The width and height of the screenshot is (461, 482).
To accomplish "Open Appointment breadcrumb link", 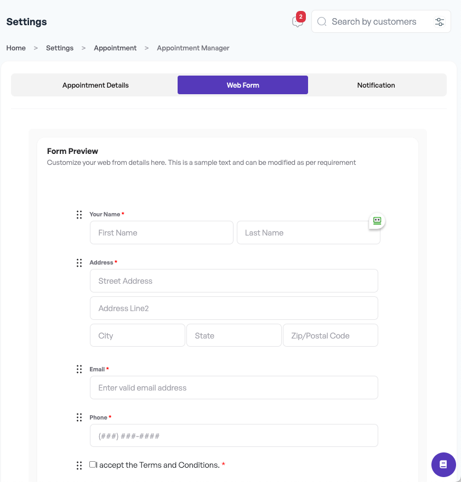I will (115, 48).
